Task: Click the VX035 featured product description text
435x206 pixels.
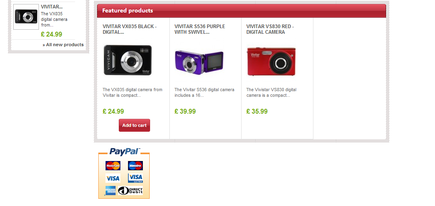Action: point(132,92)
